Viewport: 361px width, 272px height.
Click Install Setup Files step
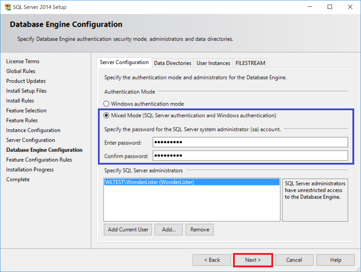[26, 91]
